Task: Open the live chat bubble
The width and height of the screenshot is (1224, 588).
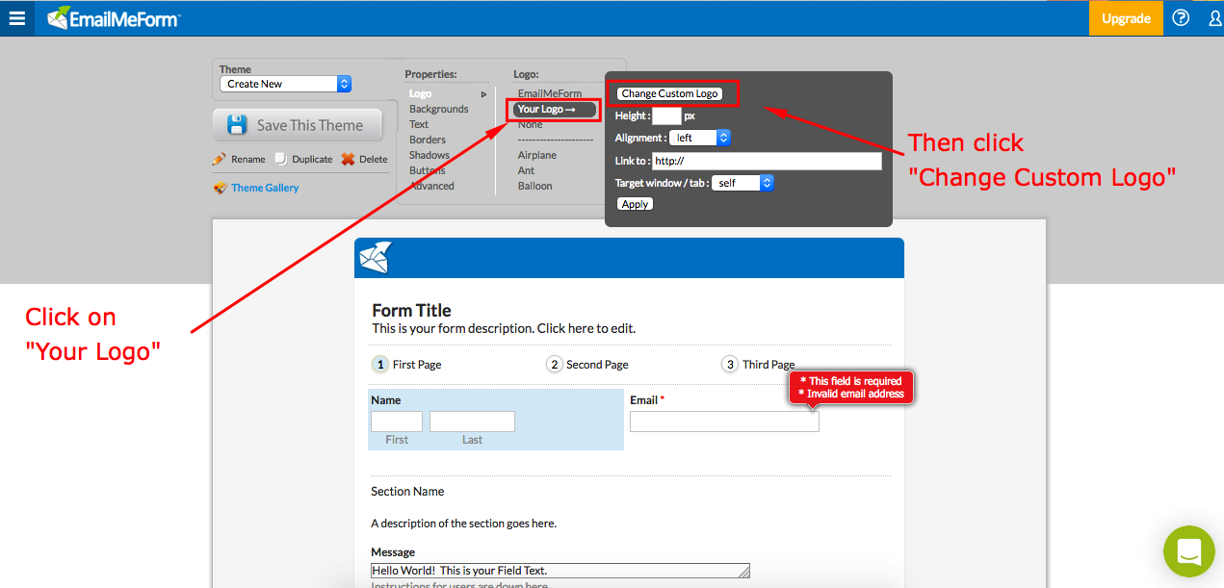Action: [x=1188, y=551]
